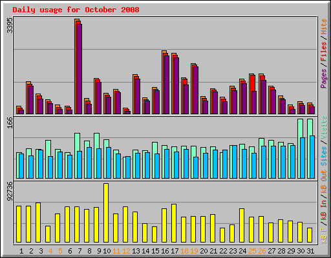Select day label 7 on the x-axis
331x258 pixels.
click(80, 251)
